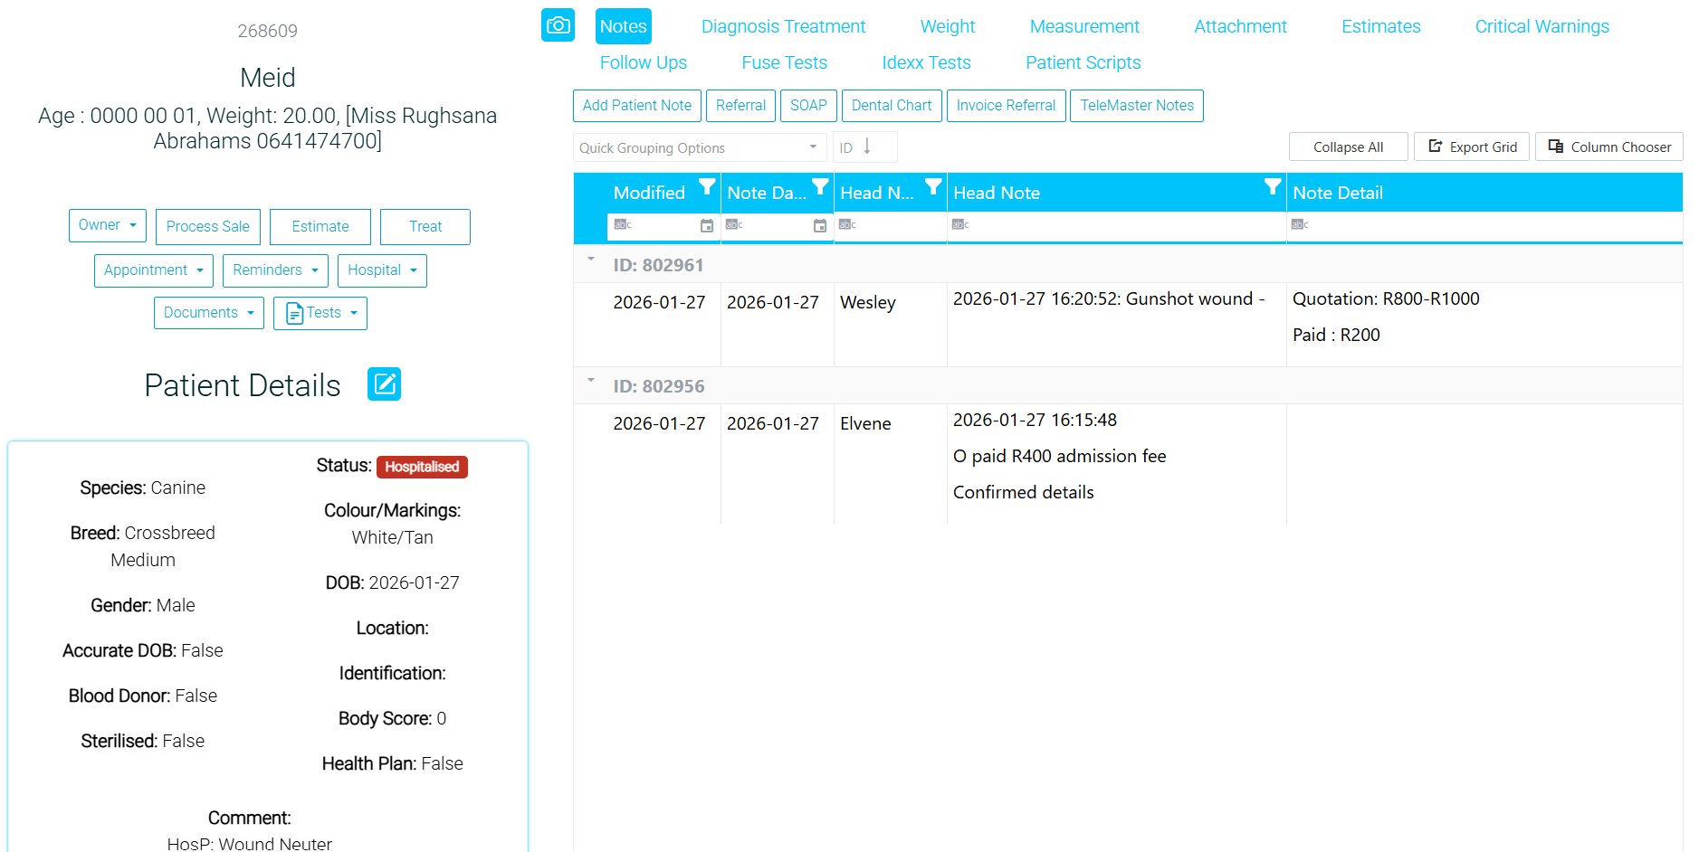1699x852 pixels.
Task: Click the Head Note filter input field
Action: click(1117, 226)
